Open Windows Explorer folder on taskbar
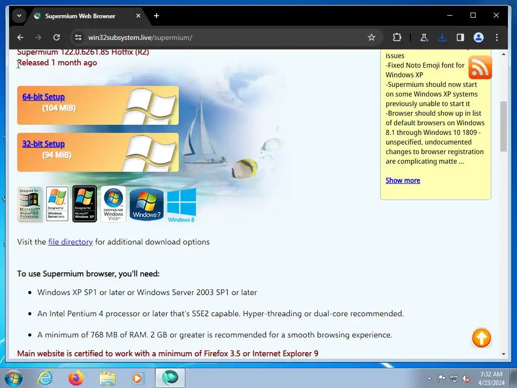This screenshot has height=388, width=517. 108,378
